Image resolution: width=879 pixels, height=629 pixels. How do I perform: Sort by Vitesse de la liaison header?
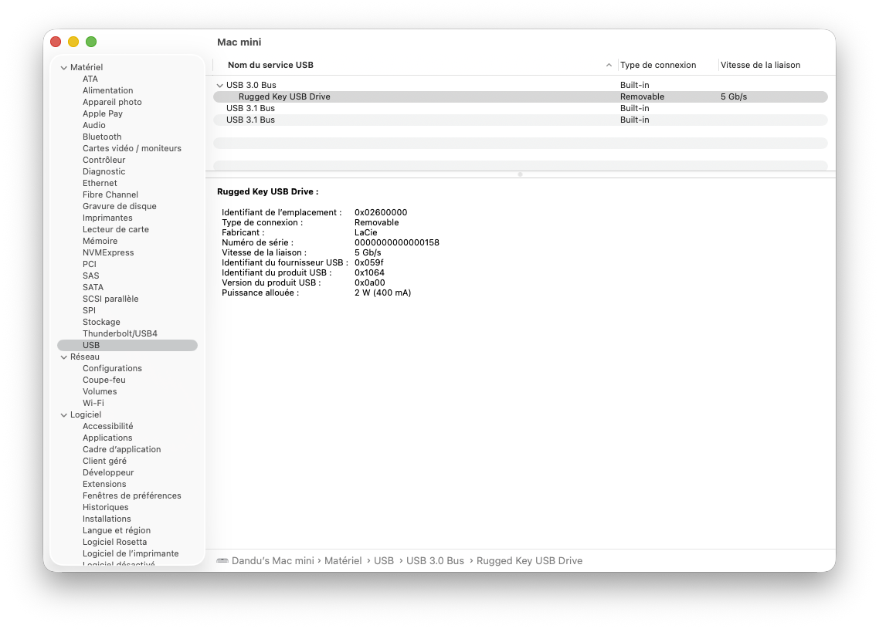tap(760, 65)
